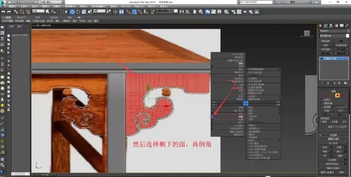Image resolution: width=351 pixels, height=177 pixels.
Task: Open the 全部 selection filter dropdown
Action: [x=38, y=11]
